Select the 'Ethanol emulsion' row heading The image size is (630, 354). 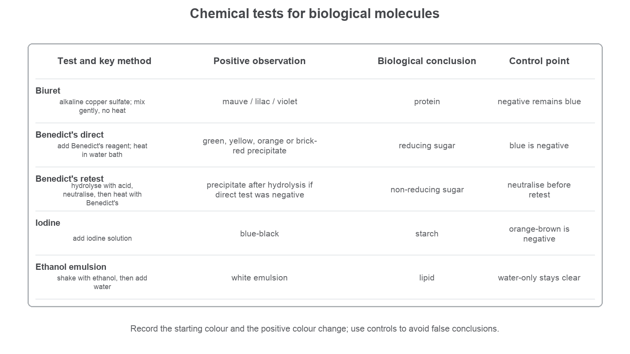71,267
